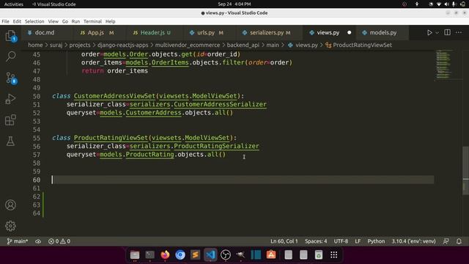
Task: Open Chromium browser from the dock
Action: 180,254
